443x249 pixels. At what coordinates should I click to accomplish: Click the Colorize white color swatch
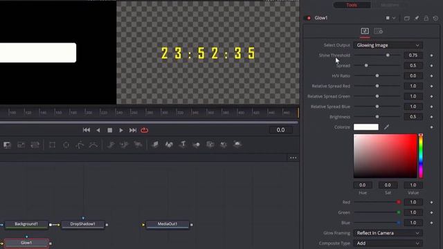366,127
